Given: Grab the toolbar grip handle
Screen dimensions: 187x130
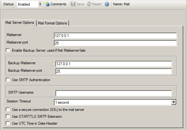Looking at the screenshot, I should point(2,4).
